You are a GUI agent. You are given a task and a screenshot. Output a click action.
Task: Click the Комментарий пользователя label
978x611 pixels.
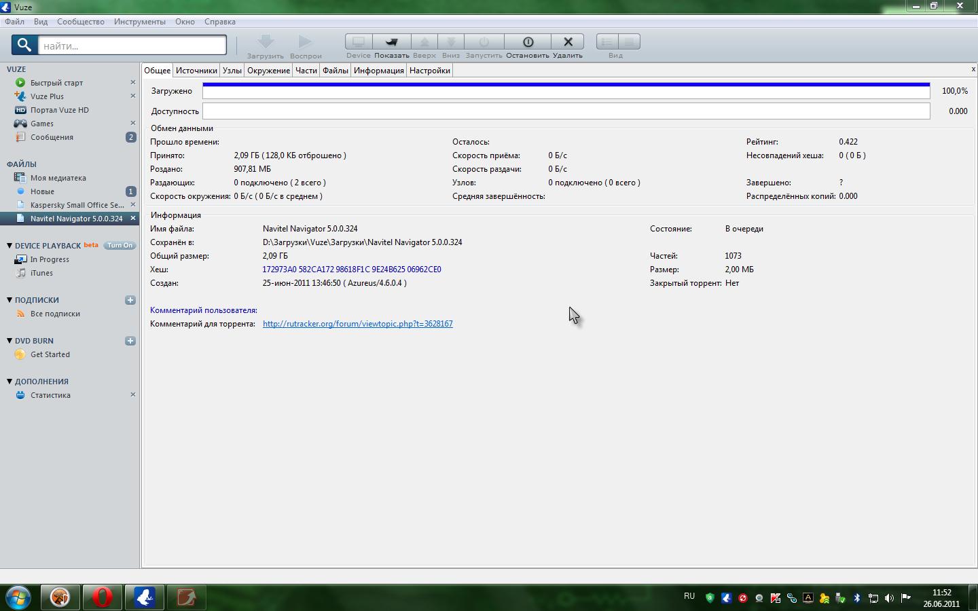[204, 310]
